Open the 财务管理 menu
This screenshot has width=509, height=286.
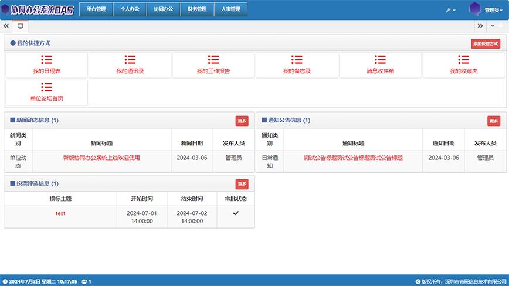(197, 9)
